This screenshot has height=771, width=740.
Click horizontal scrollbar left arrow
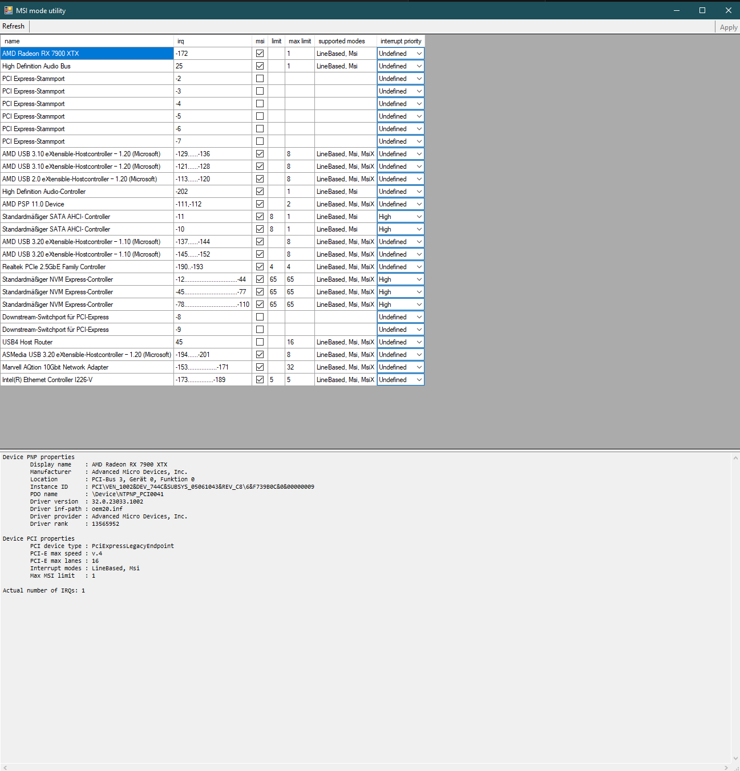5,768
